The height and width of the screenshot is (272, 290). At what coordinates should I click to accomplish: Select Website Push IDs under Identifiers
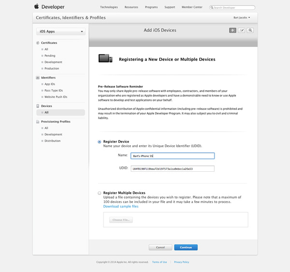pos(56,97)
